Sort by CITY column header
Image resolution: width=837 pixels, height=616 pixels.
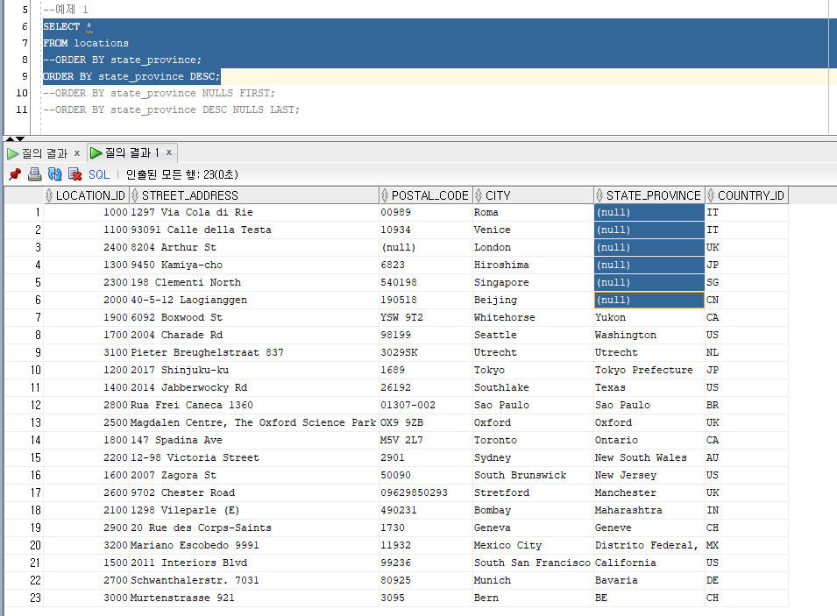(533, 195)
